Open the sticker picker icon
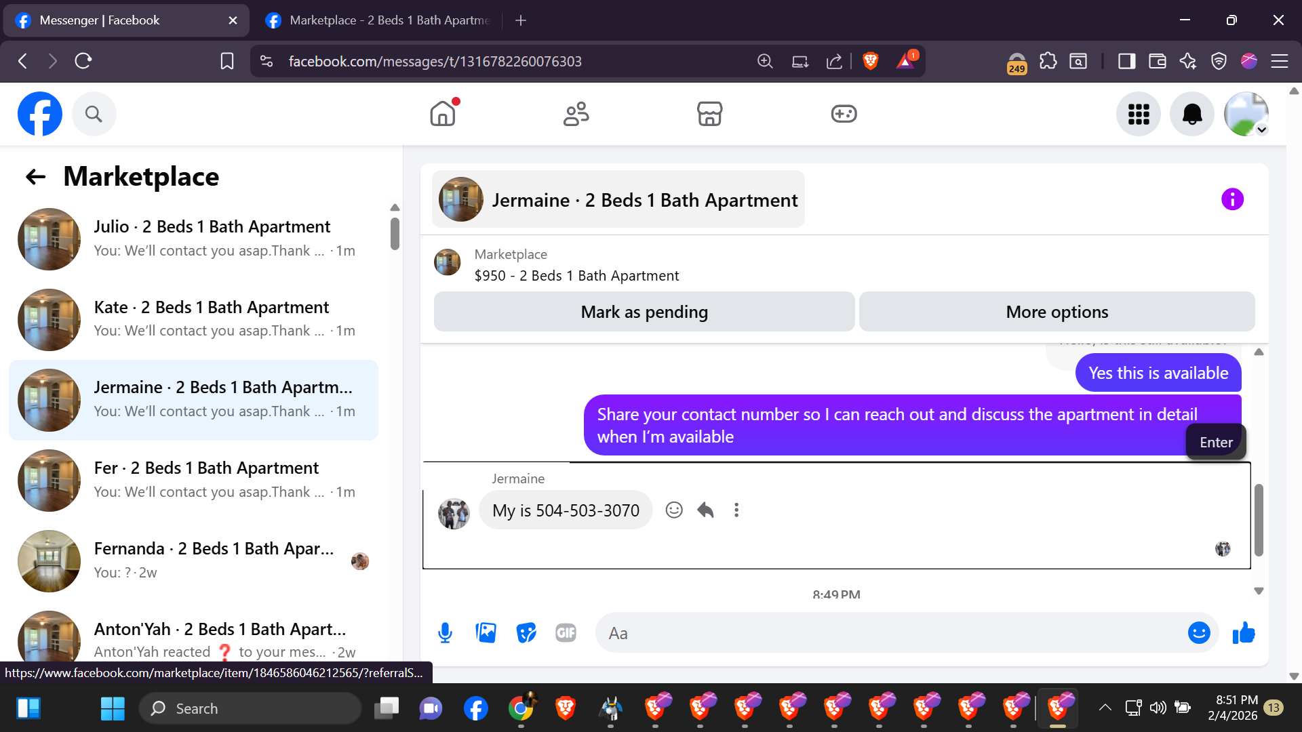 click(526, 633)
